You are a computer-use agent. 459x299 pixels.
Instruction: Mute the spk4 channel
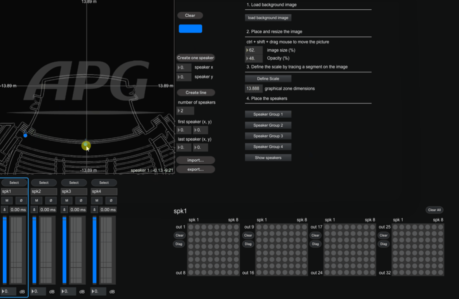tap(96, 200)
